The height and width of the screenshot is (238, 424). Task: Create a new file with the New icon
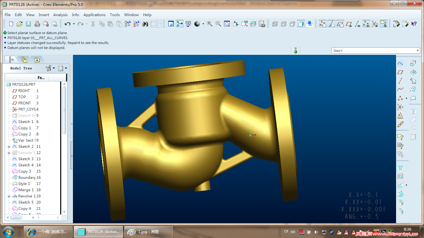click(11, 24)
